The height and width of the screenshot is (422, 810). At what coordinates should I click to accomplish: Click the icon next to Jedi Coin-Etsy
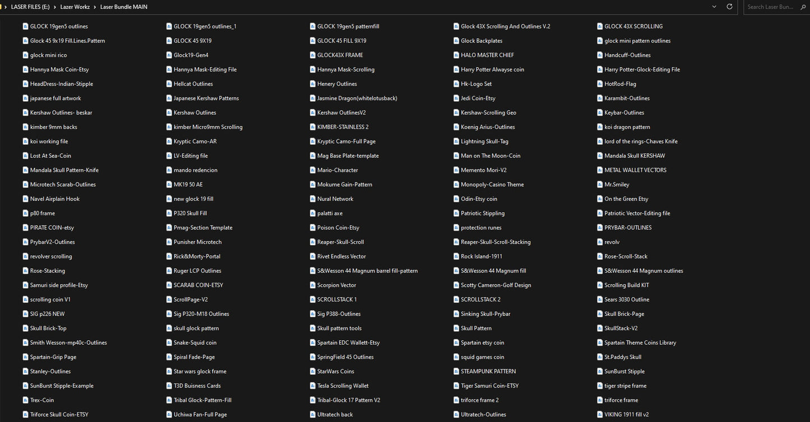pos(456,99)
